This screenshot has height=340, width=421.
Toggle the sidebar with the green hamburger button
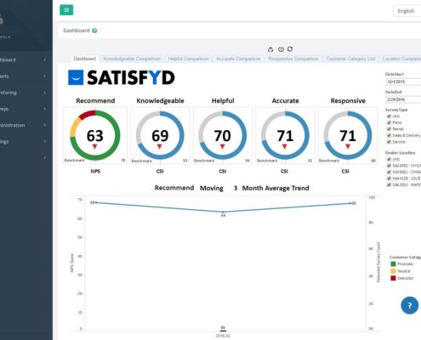pos(66,10)
